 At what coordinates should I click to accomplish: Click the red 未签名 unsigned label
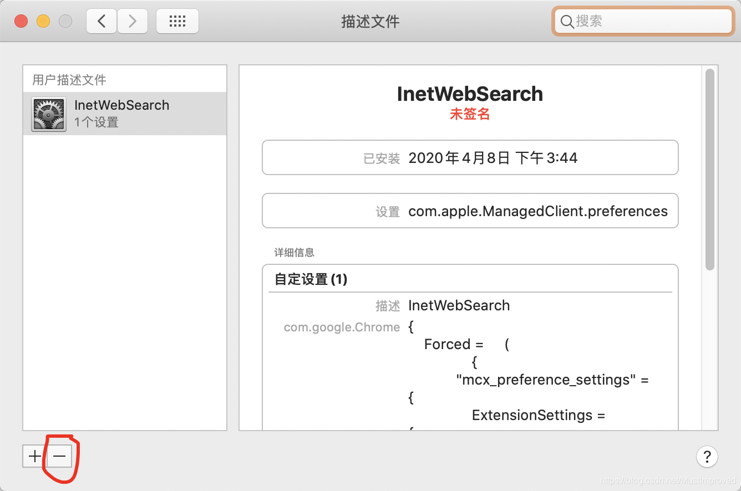470,114
